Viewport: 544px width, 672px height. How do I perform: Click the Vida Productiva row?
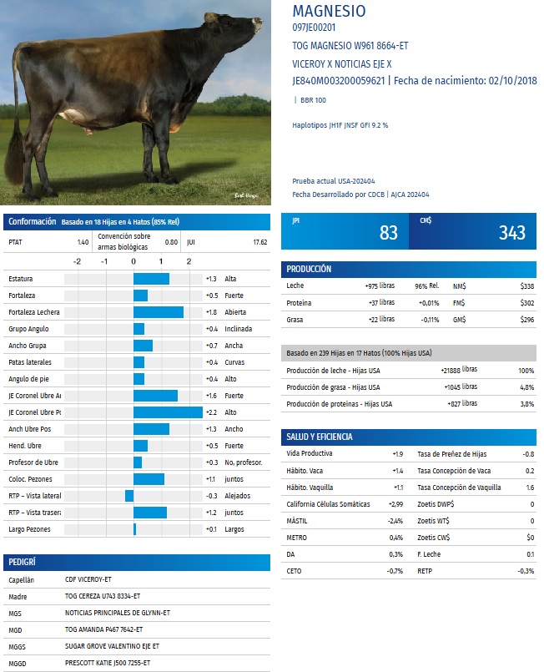345,453
